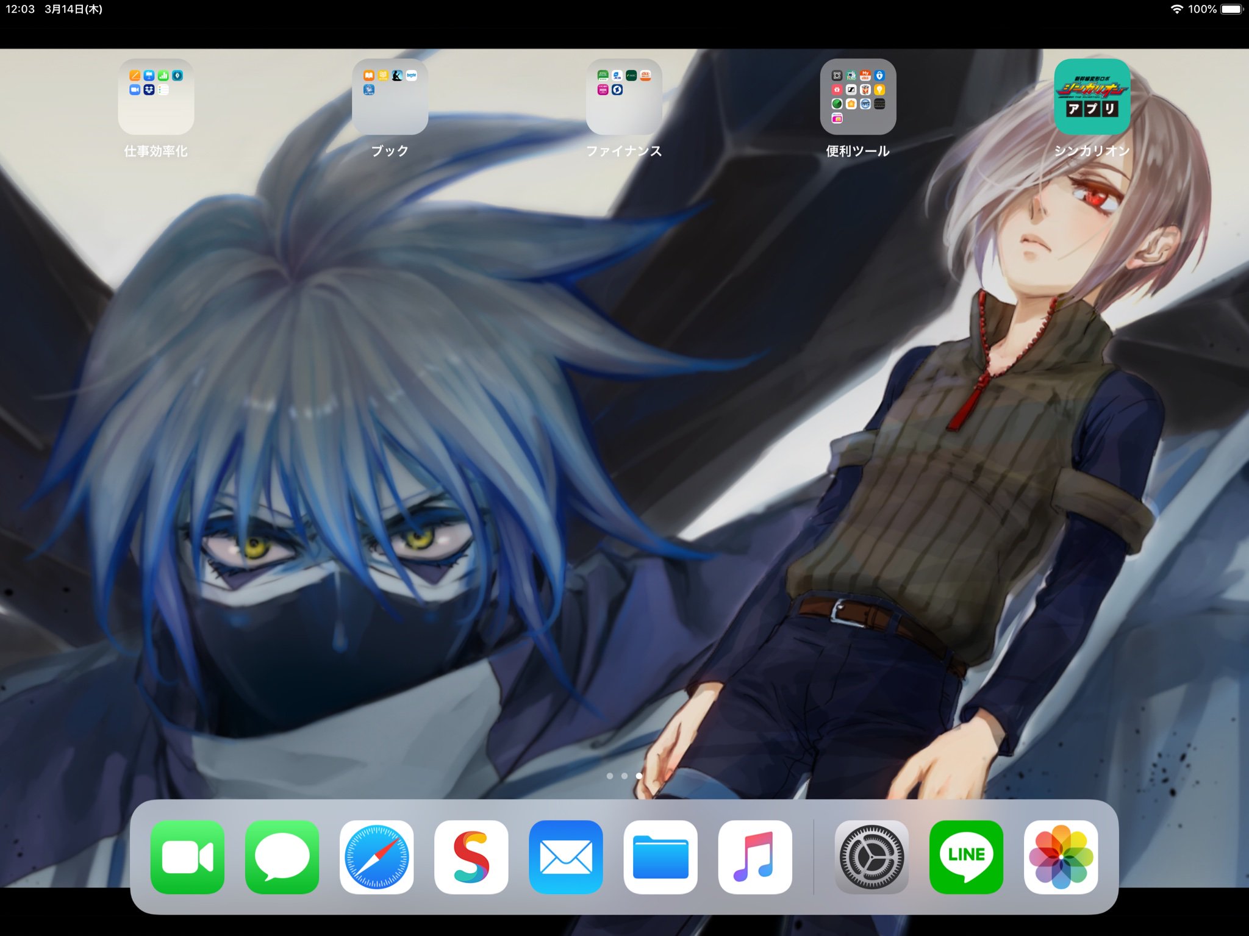Open the colorful S app in dock
The image size is (1249, 936).
click(471, 857)
